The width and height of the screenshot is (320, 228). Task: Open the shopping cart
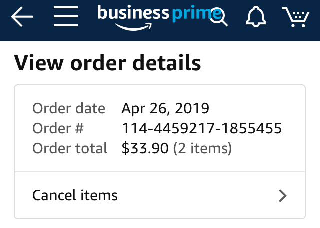(295, 18)
